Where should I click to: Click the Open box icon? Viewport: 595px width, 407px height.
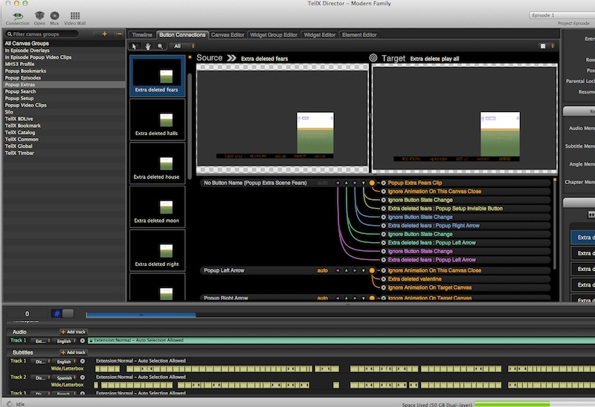(39, 15)
